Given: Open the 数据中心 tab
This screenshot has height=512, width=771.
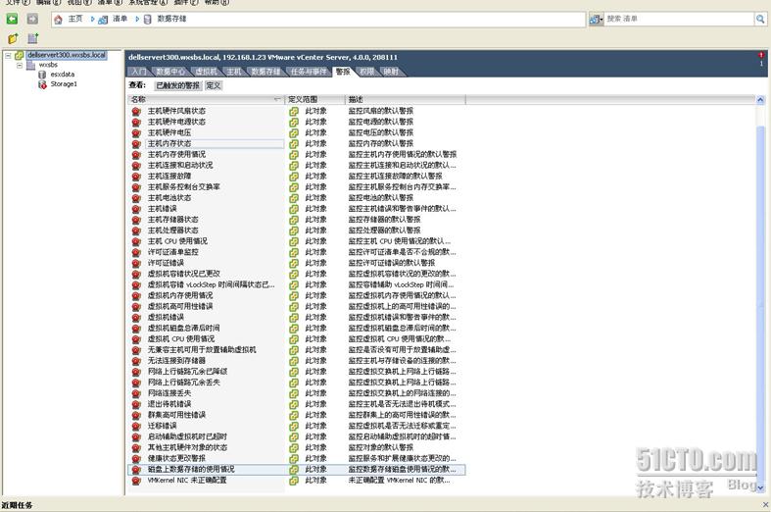Looking at the screenshot, I should click(170, 72).
